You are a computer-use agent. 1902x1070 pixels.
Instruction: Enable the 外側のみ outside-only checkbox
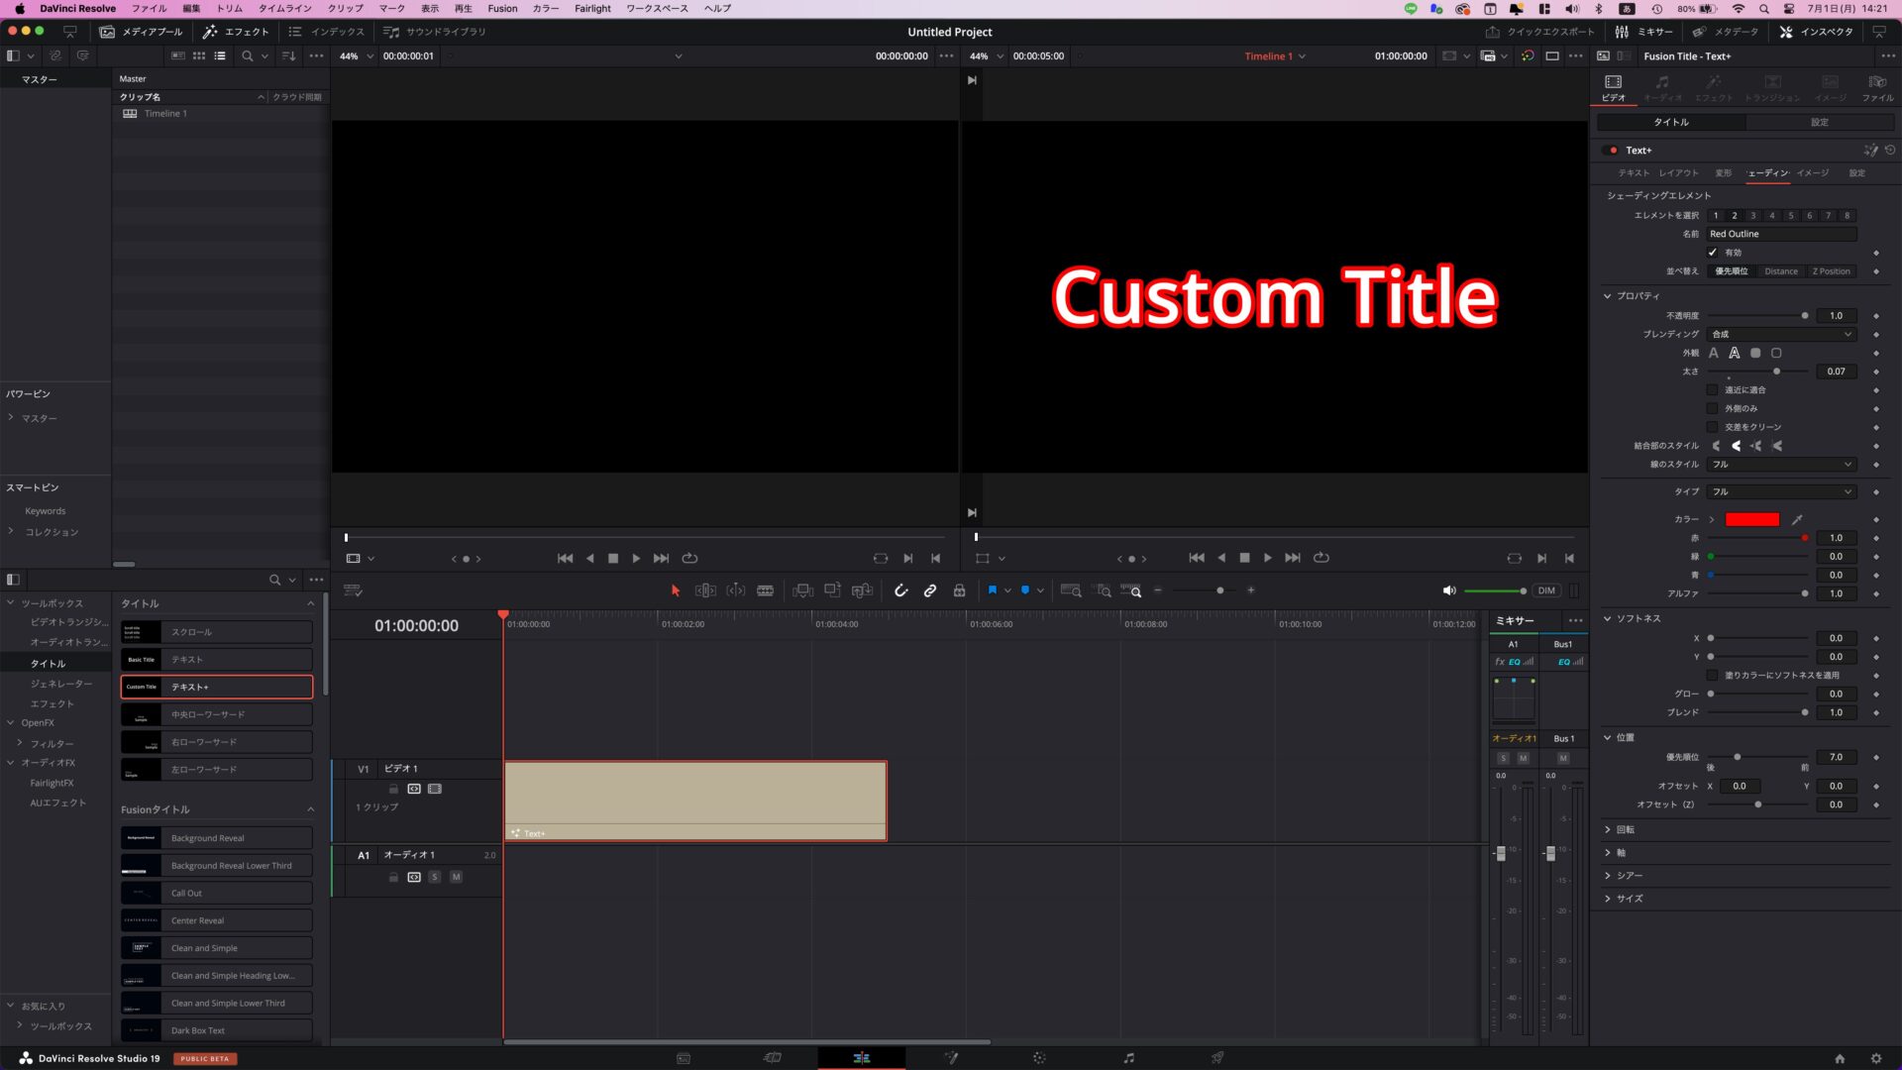click(x=1712, y=408)
